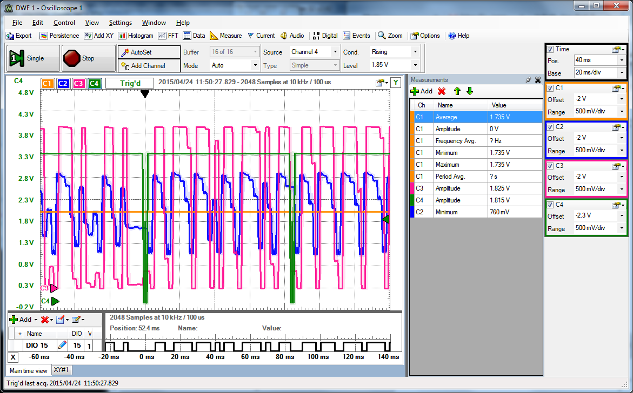Uncheck the C1 channel checkbox
633x393 pixels.
click(550, 88)
